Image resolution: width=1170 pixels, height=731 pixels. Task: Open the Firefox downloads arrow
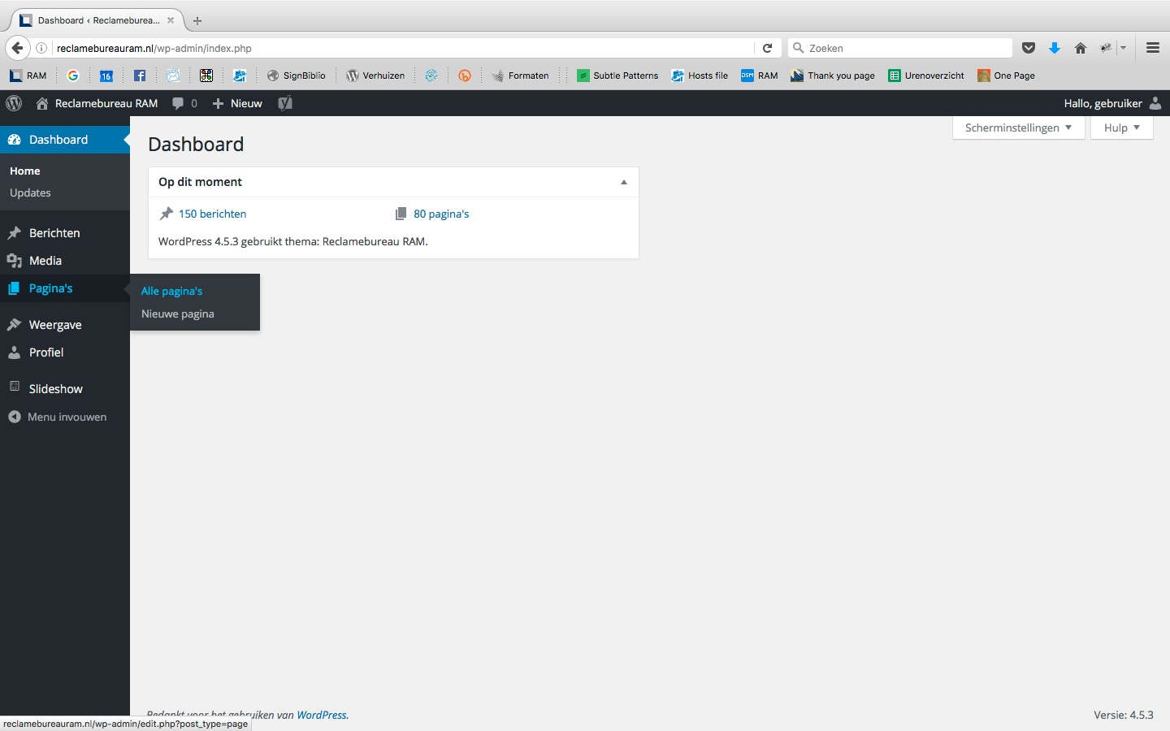pos(1055,48)
